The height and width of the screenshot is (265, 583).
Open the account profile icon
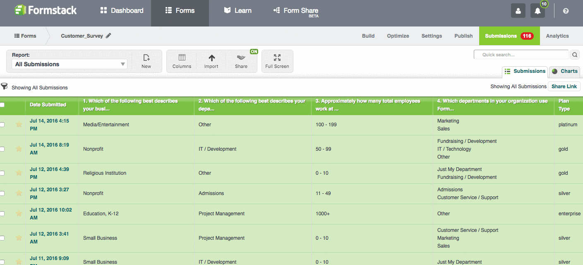pos(518,10)
